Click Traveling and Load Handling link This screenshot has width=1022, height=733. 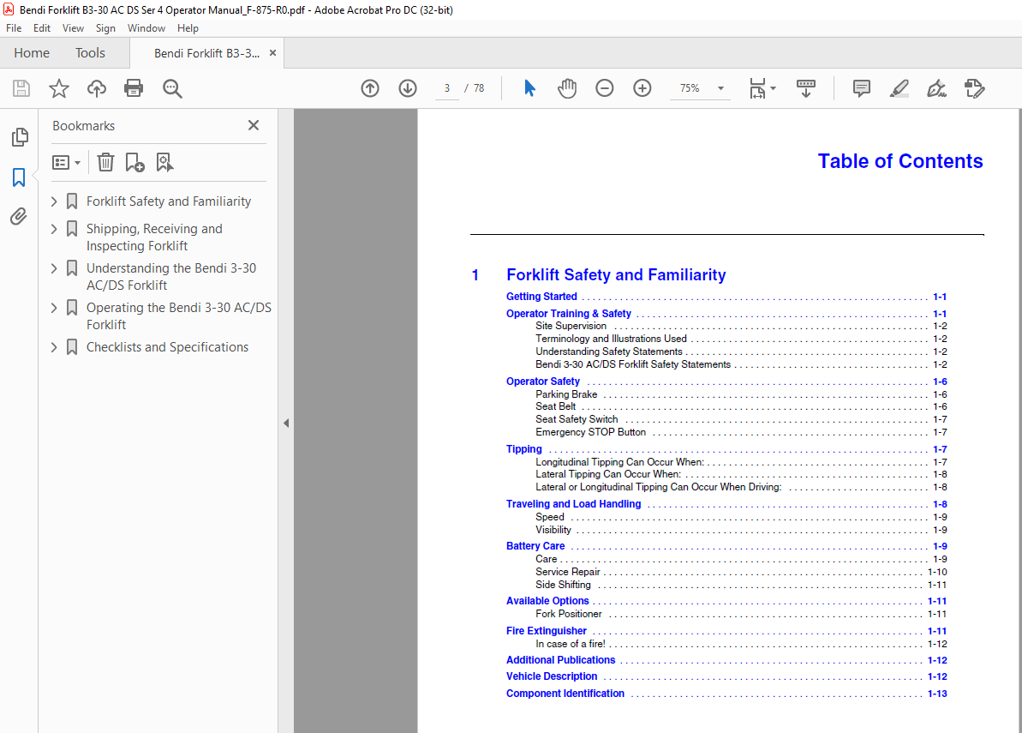pos(574,504)
